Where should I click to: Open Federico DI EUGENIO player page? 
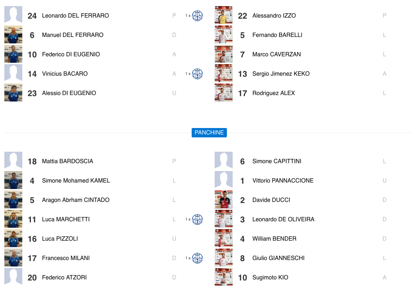71,55
